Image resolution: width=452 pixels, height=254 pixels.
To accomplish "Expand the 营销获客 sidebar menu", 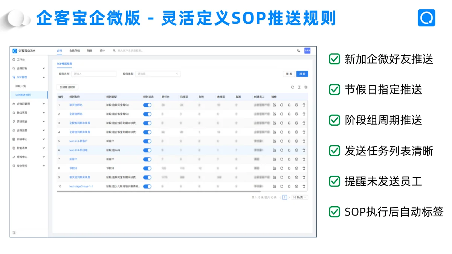I will click(29, 122).
